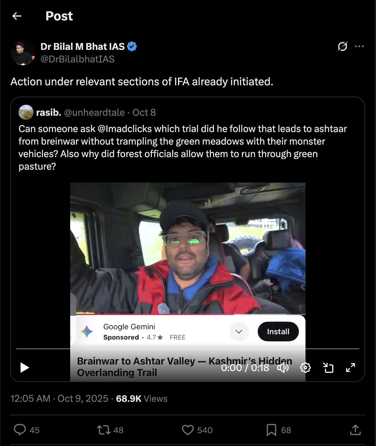This screenshot has width=376, height=446.
Task: Install Google Gemini from the ad
Action: tap(278, 332)
